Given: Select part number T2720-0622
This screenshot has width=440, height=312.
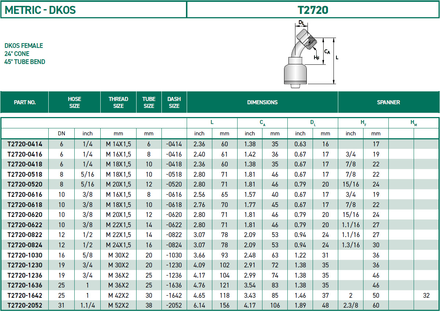Looking at the screenshot, I should pos(25,225).
